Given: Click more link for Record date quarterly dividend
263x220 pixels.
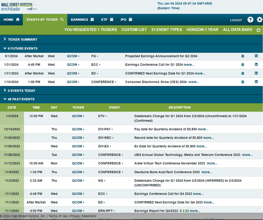Looking at the screenshot, I should [208, 138].
